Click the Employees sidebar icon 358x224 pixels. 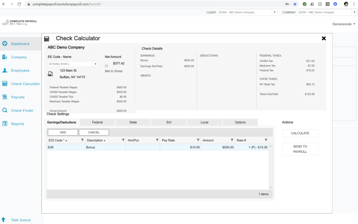pyautogui.click(x=4, y=70)
